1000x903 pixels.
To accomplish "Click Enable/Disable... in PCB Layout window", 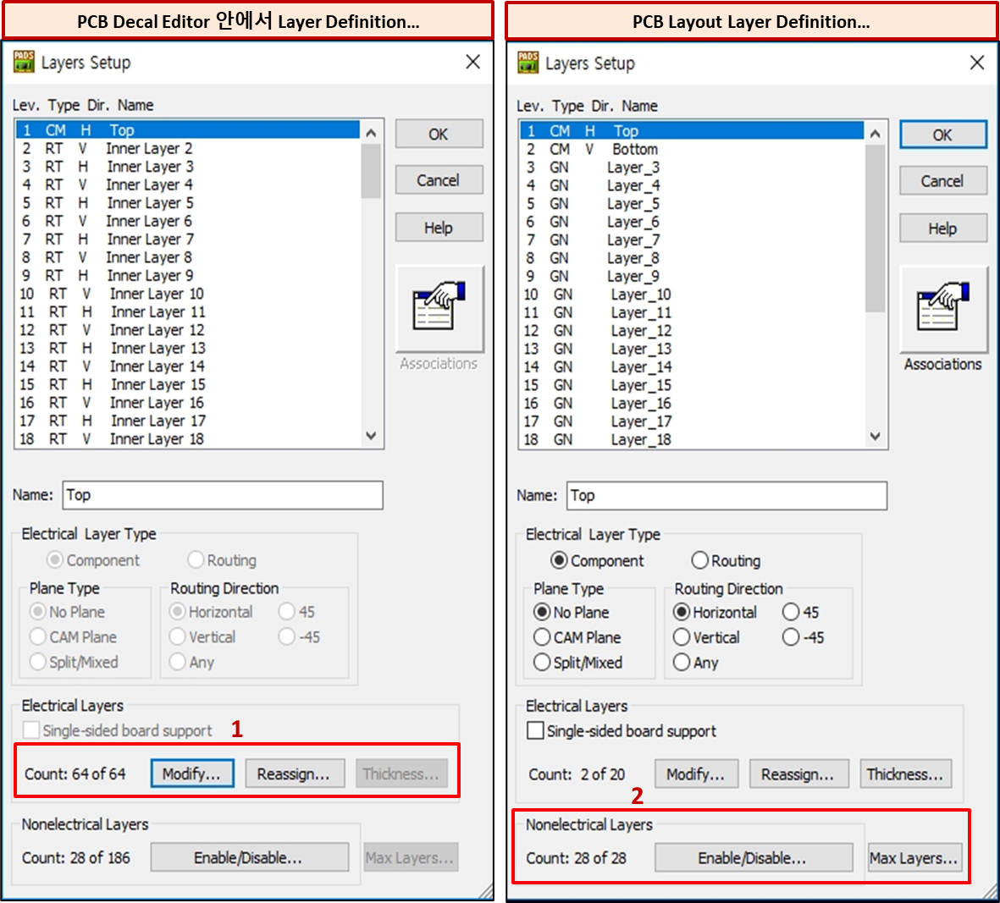I will coord(754,858).
